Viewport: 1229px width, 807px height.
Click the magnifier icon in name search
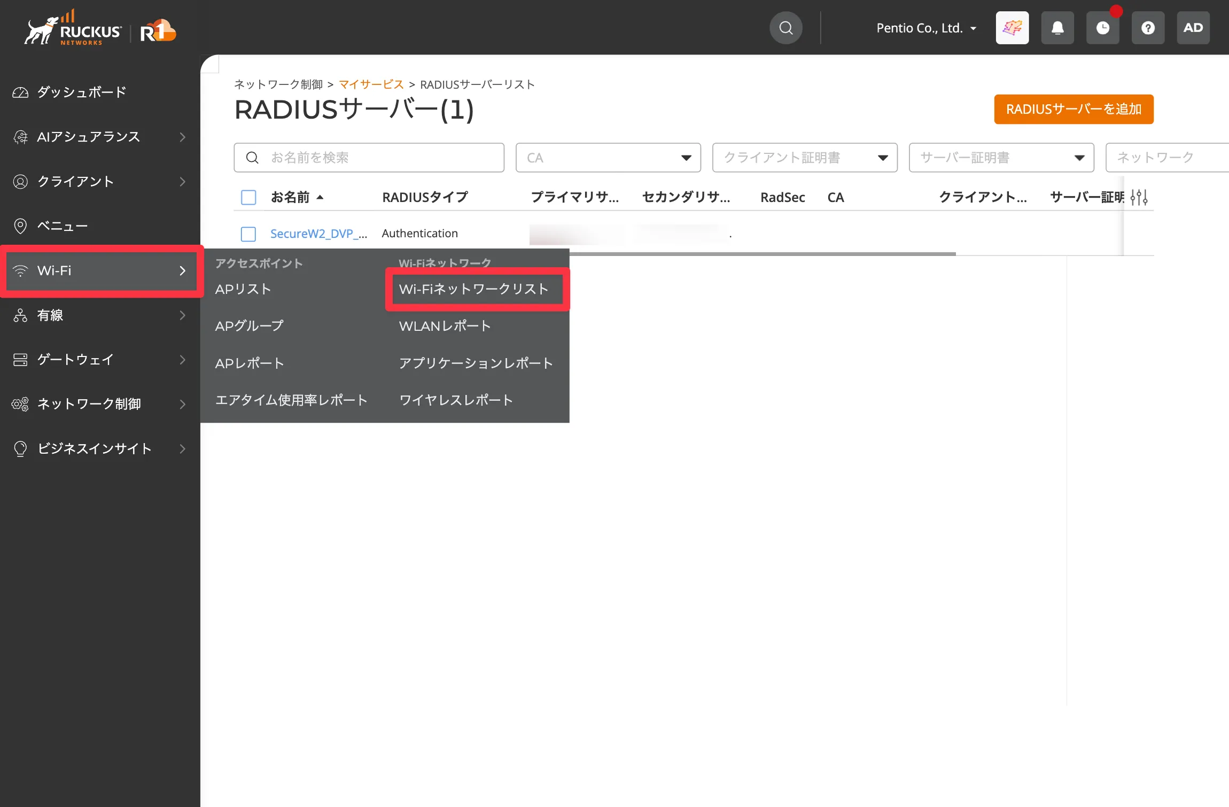252,158
